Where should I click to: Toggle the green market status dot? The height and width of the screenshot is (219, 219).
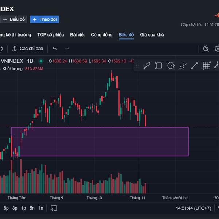pyautogui.click(x=41, y=61)
